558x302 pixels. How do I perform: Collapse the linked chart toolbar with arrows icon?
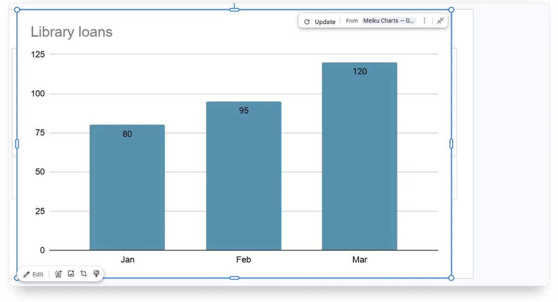click(x=440, y=20)
